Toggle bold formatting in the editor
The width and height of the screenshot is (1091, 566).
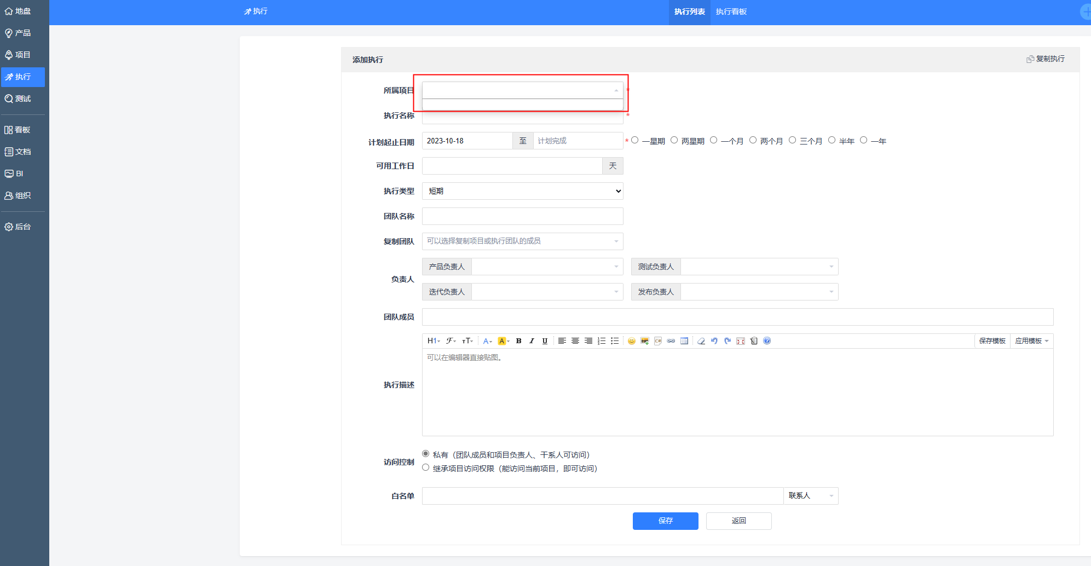click(518, 341)
